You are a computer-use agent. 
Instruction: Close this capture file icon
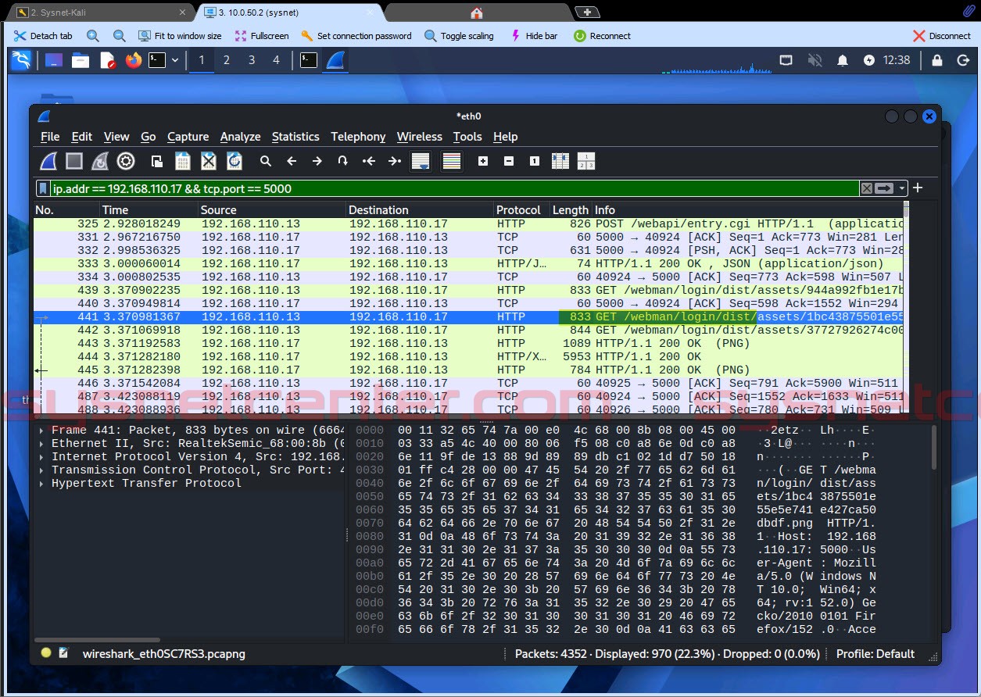209,161
